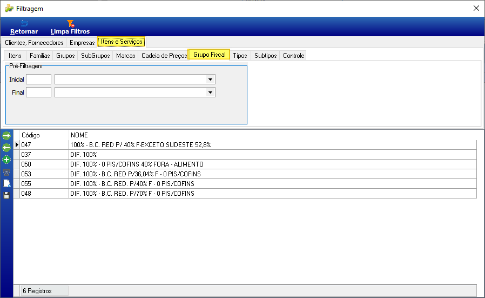Open the Itens sub-tab
485x298 pixels.
[15, 56]
